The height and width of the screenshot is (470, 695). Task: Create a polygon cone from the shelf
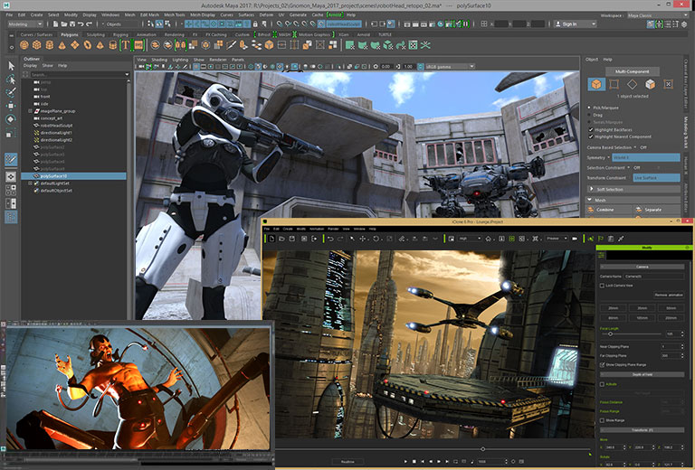tap(62, 44)
